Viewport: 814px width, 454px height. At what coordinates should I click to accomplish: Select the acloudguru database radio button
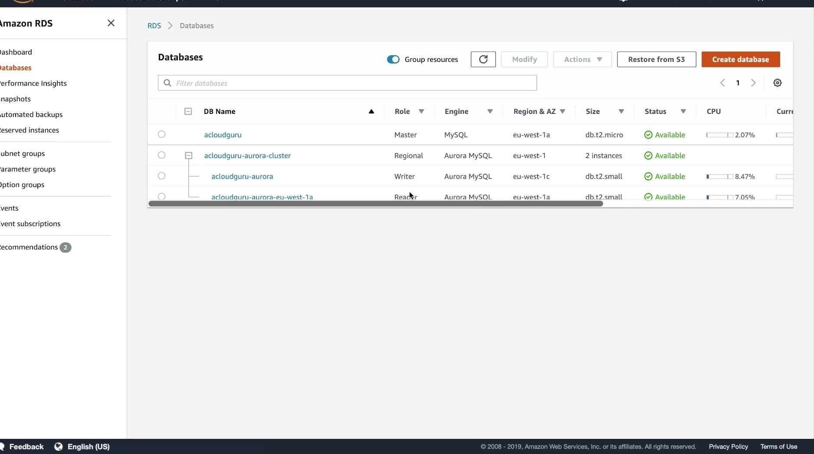161,134
